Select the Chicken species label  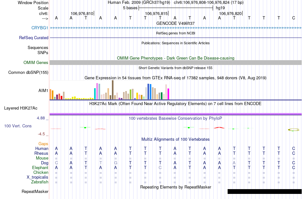tap(41, 172)
